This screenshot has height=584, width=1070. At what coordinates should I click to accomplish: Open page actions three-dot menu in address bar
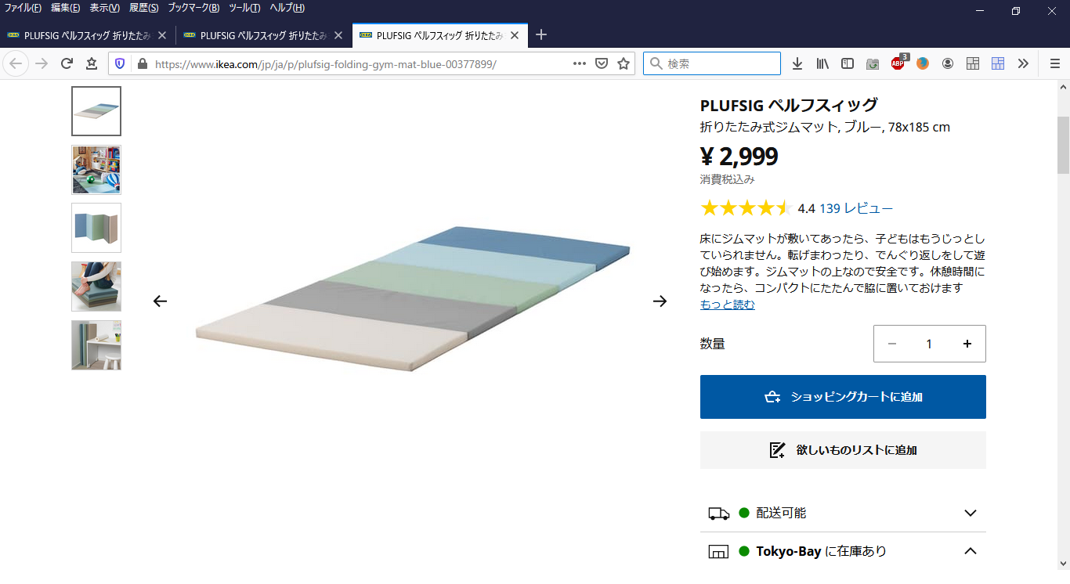[x=580, y=63]
